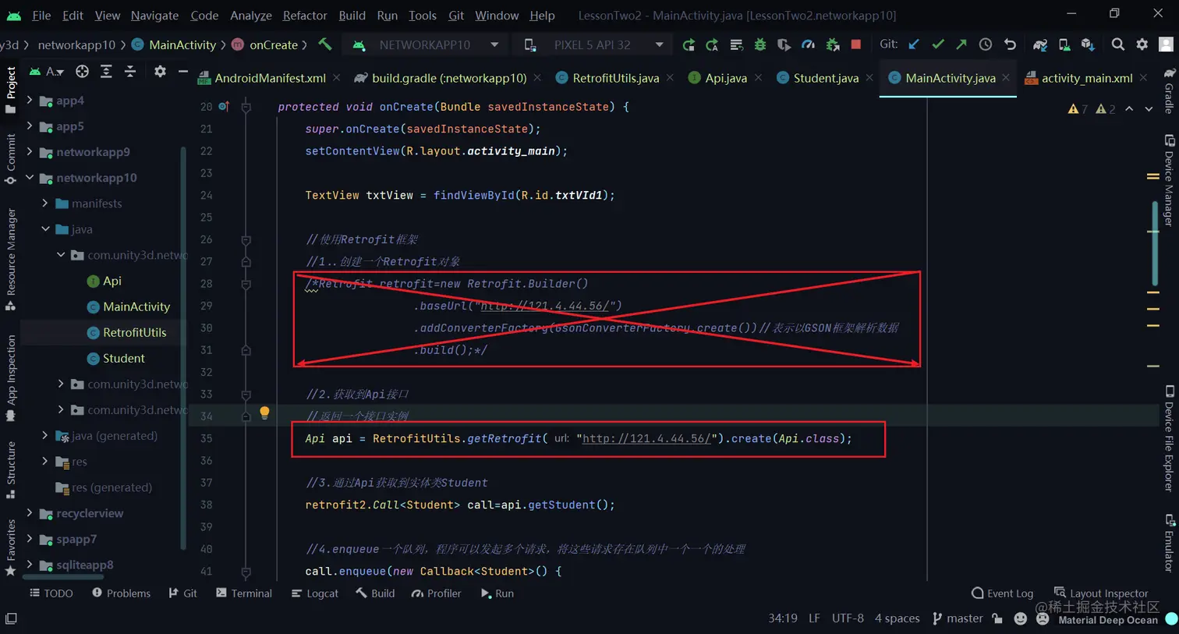The height and width of the screenshot is (634, 1179).
Task: Expand all nodes in Project panel
Action: [106, 72]
